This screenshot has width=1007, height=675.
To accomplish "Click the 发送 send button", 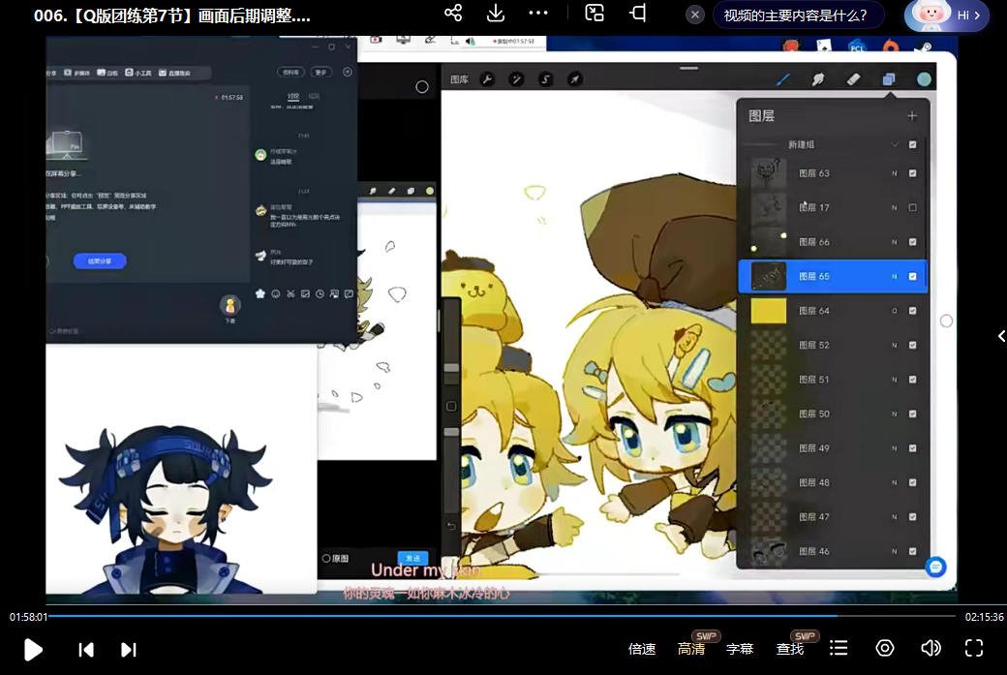I will (412, 558).
